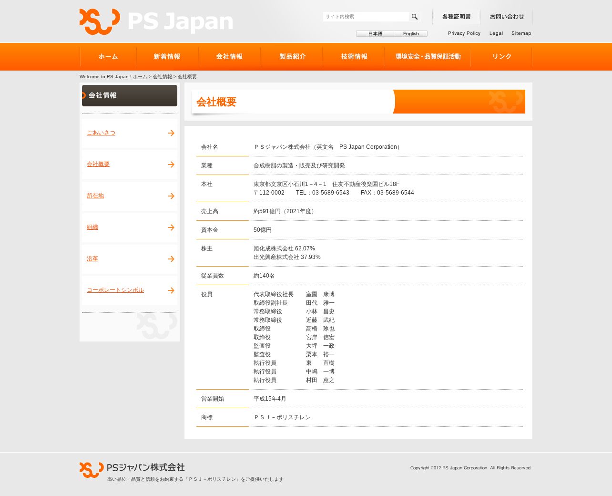Click 取締役副社長 田代 雅一 row
Viewport: 612px width, 496px height.
(x=294, y=303)
